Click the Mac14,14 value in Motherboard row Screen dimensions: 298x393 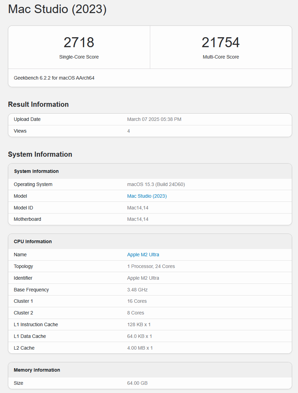coord(138,219)
